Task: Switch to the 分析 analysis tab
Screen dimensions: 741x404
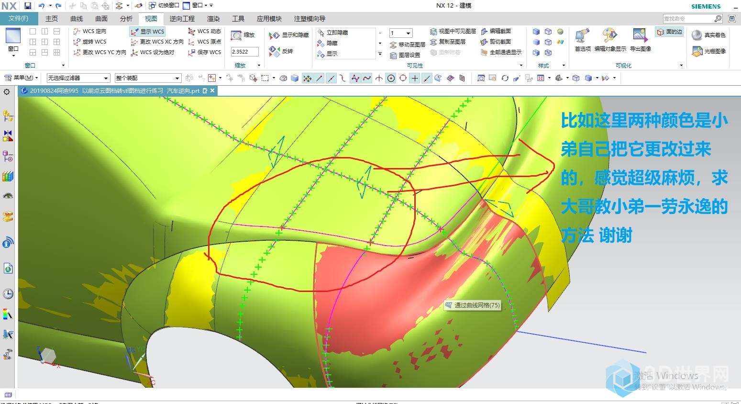Action: 126,19
